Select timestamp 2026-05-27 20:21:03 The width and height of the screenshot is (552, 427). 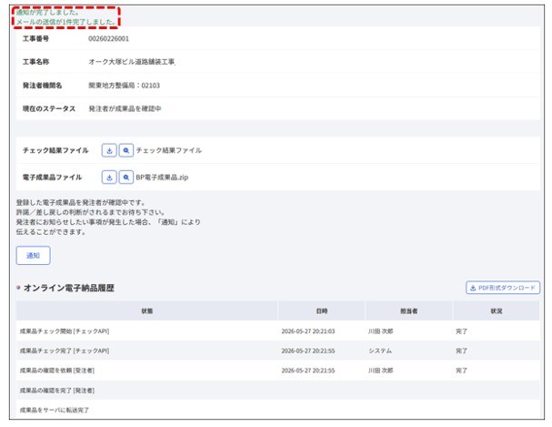point(308,331)
